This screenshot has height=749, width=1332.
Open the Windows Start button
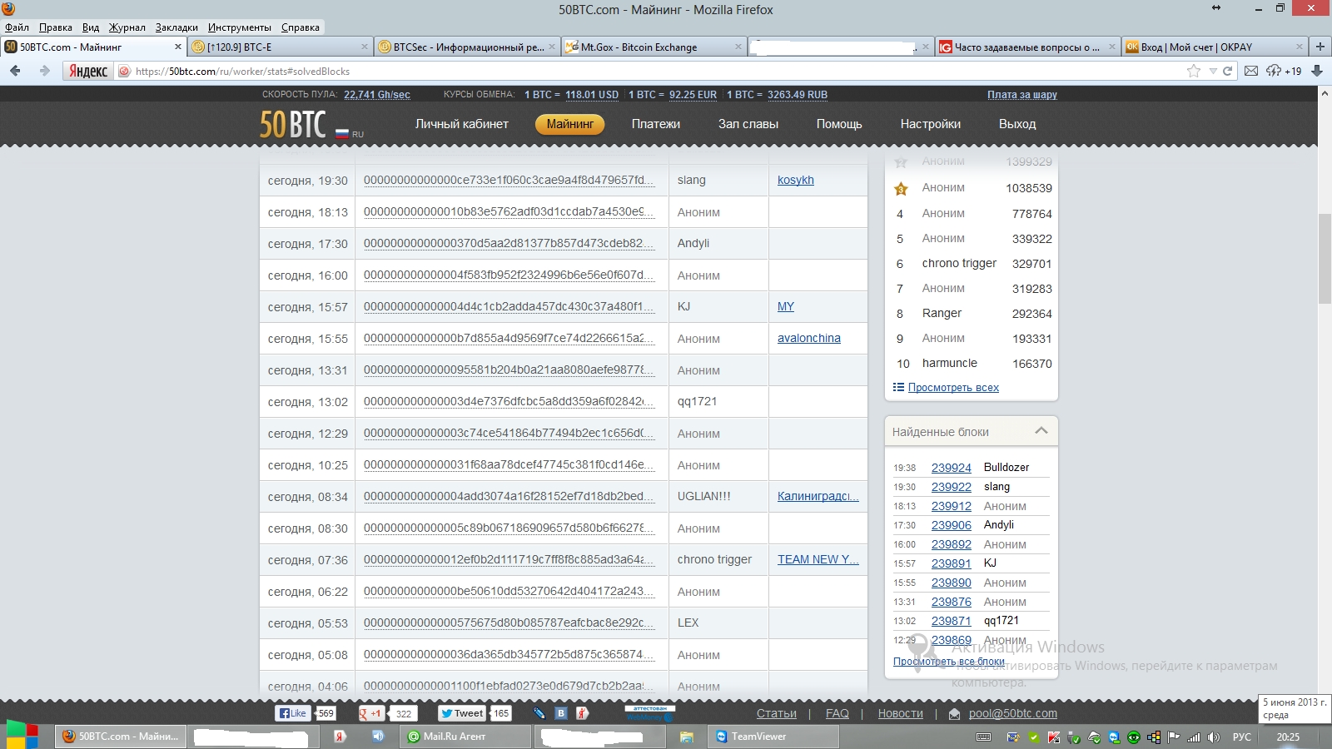click(22, 736)
